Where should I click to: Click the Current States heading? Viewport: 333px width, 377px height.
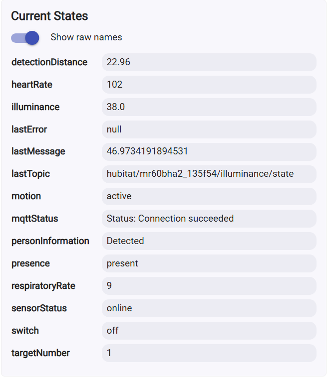[49, 16]
